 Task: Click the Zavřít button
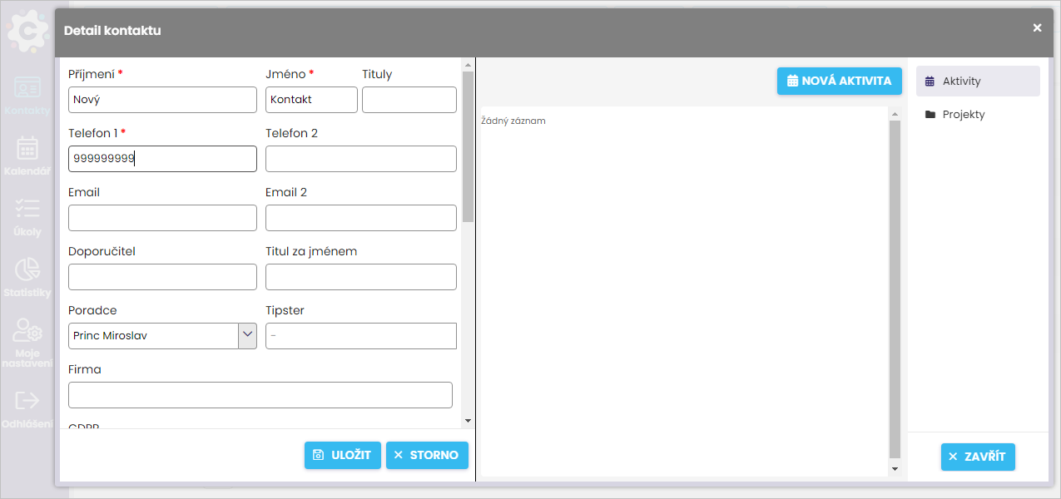(x=978, y=457)
